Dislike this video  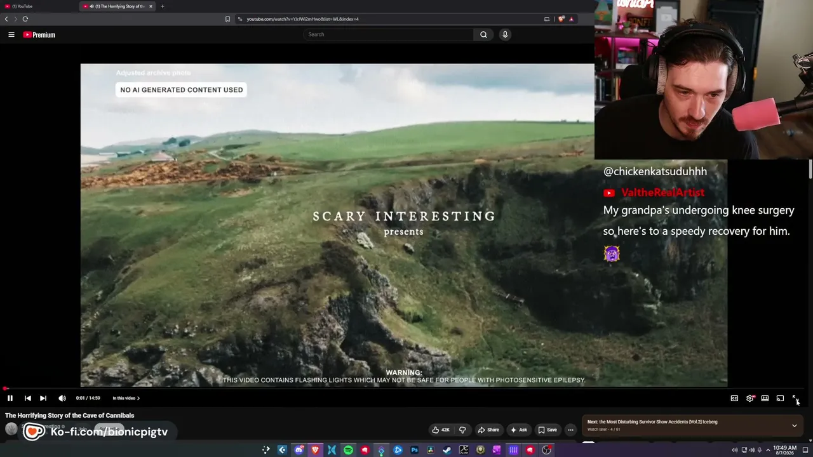click(x=462, y=430)
